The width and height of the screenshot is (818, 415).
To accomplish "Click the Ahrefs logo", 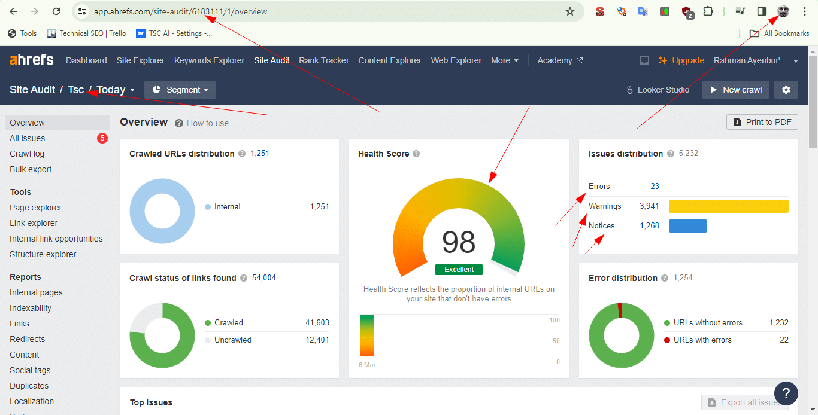I will click(x=32, y=60).
